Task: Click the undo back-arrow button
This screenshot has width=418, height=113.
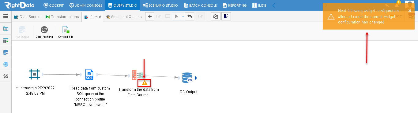Action: (x=190, y=16)
